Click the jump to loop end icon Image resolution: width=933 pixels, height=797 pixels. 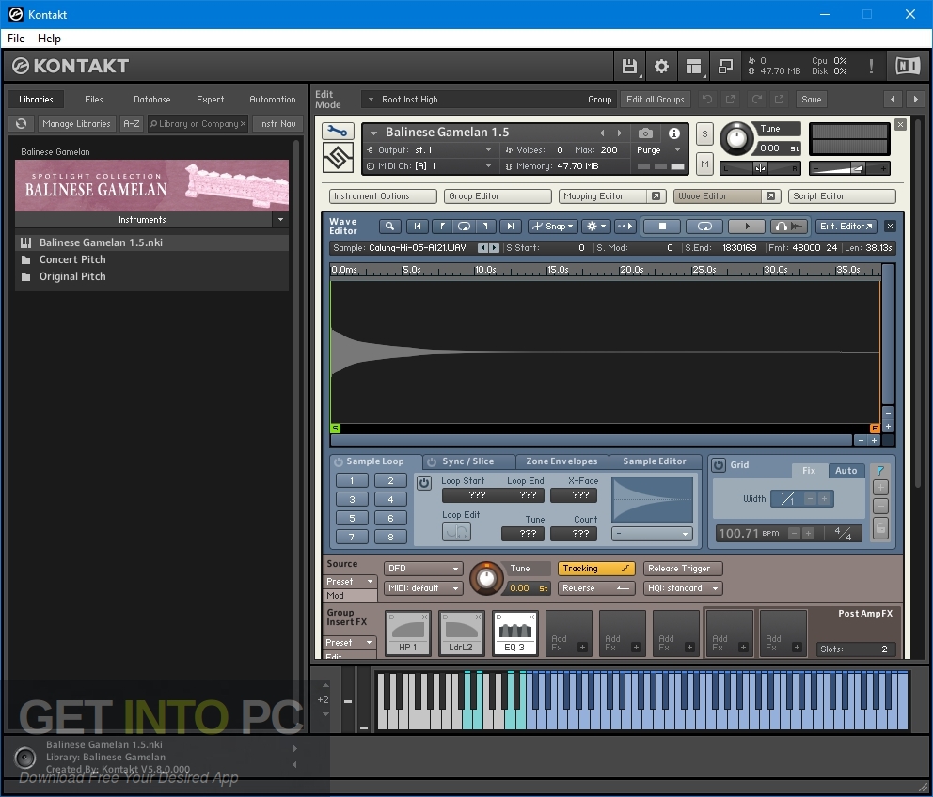pos(486,226)
